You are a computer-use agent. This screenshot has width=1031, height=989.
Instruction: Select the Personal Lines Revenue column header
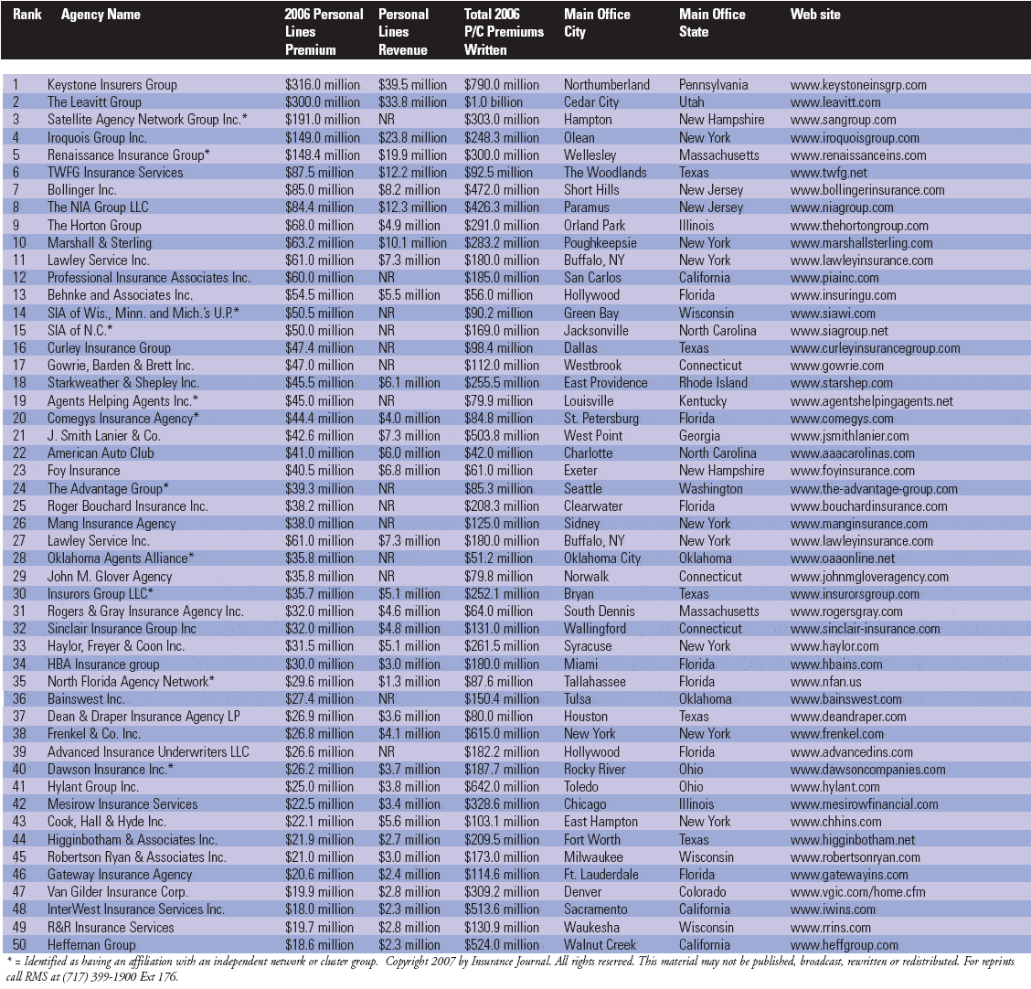tap(404, 32)
